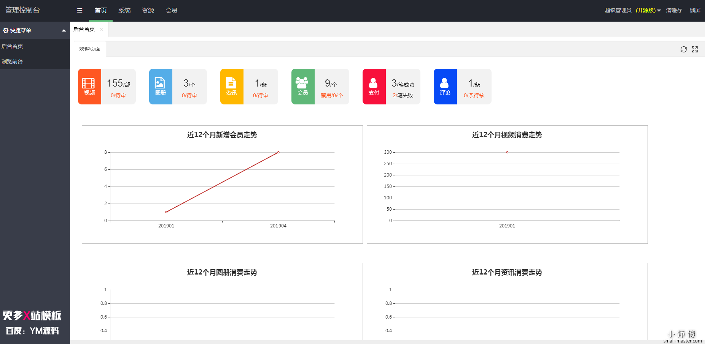Click the 201904 data point on member chart

(278, 152)
